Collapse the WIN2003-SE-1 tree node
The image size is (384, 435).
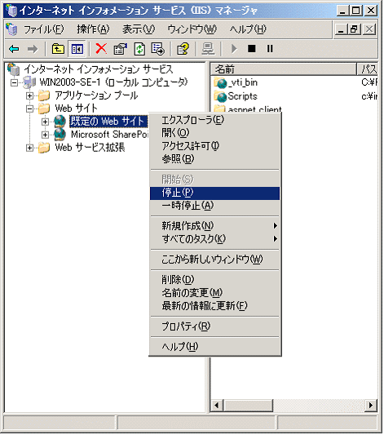[x=14, y=82]
